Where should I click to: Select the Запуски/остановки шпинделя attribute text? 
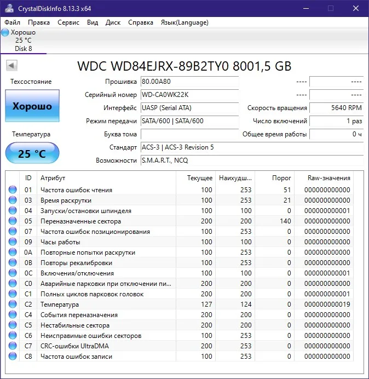[86, 211]
